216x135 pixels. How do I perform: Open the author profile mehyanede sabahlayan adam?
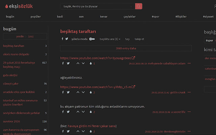166,63
